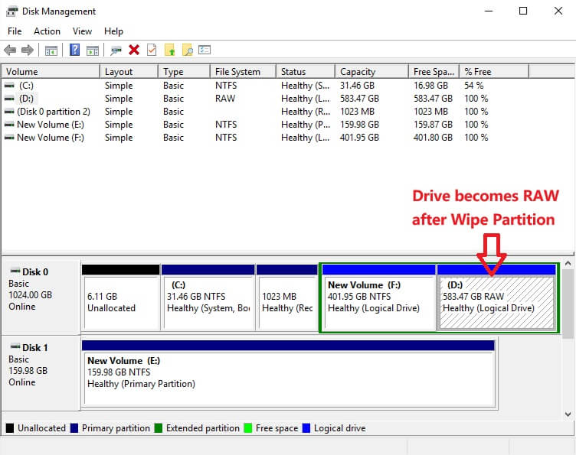Open the Help menu

point(113,31)
